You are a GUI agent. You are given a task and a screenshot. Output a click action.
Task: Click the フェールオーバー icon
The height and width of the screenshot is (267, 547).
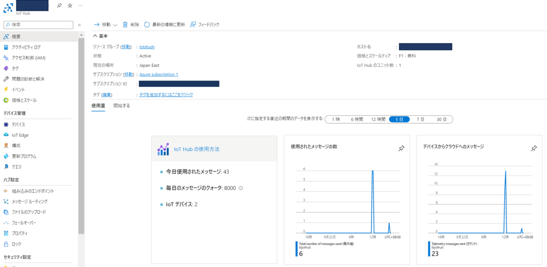point(6,223)
